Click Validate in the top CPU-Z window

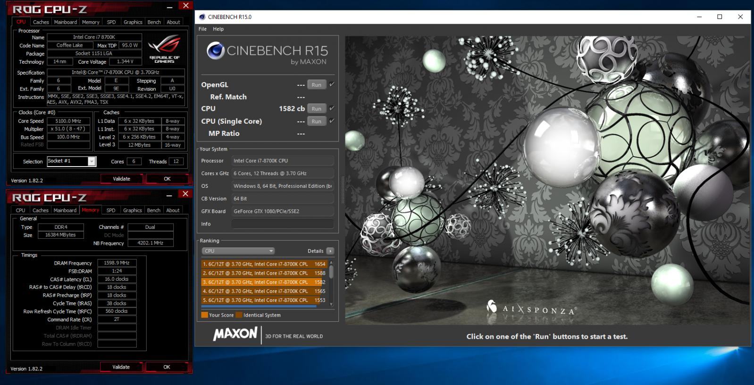click(x=121, y=179)
